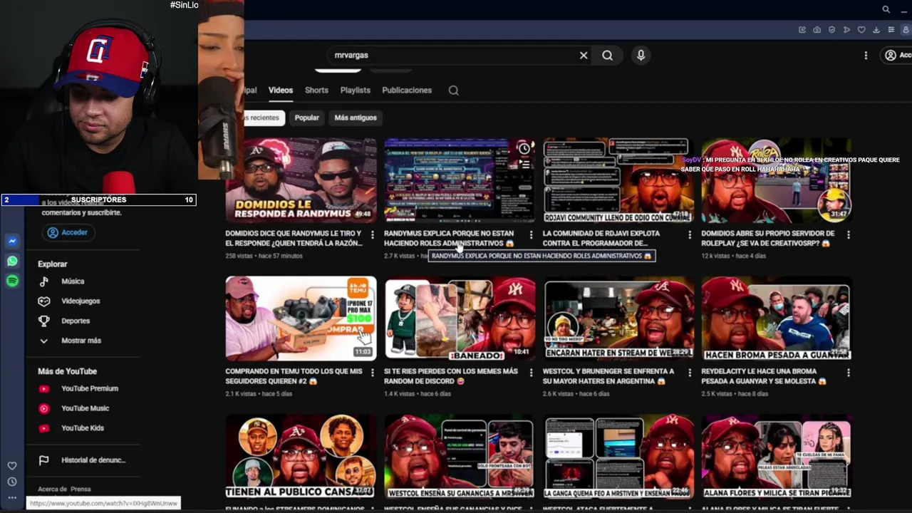Click the Acceder button in sidebar
Image resolution: width=912 pixels, height=513 pixels.
coord(68,232)
